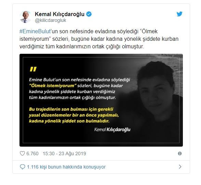Click the speech bubble reply icon

pyautogui.click(x=23, y=167)
